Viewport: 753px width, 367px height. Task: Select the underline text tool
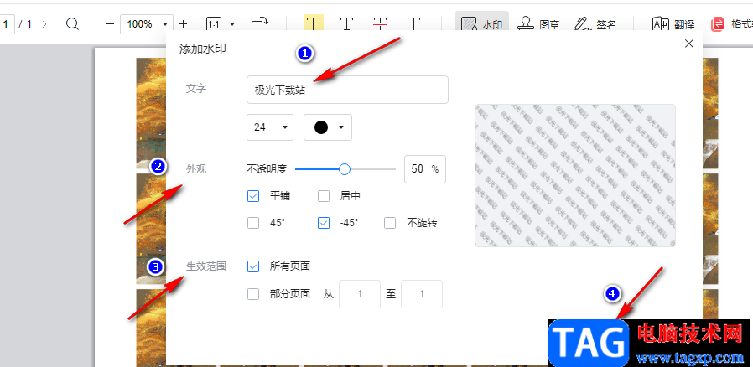point(346,23)
